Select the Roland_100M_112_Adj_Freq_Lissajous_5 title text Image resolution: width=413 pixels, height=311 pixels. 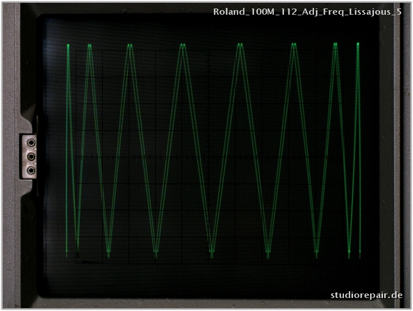click(307, 11)
